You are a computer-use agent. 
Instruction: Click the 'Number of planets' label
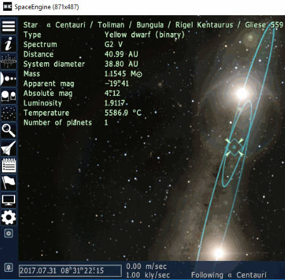58,123
